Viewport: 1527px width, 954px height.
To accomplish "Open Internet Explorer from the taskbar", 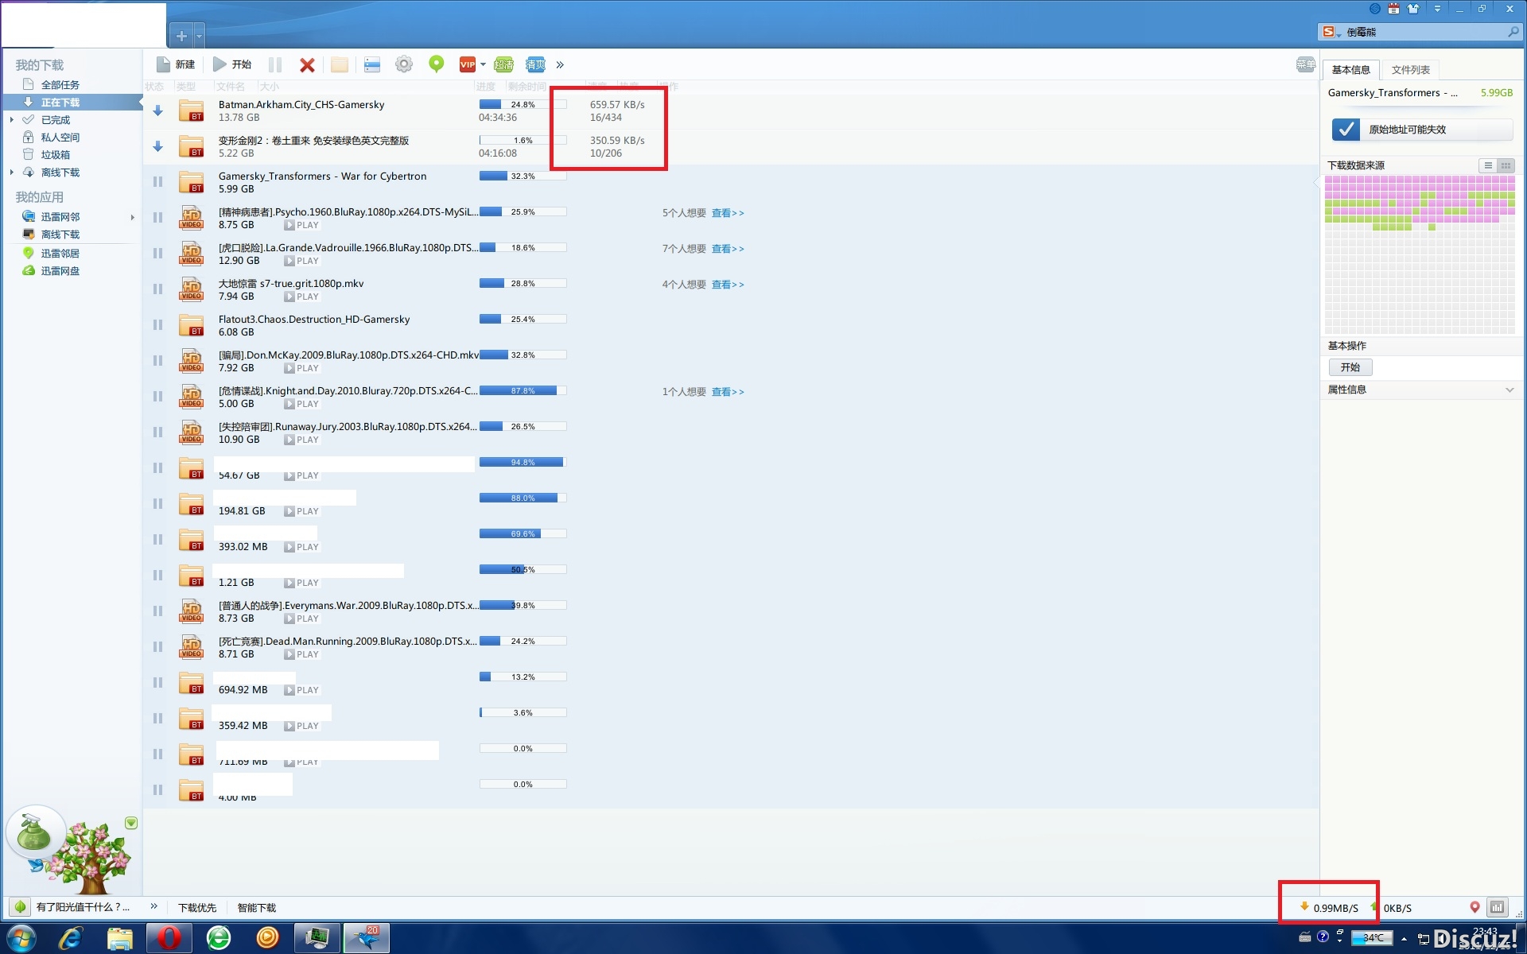I will (71, 938).
